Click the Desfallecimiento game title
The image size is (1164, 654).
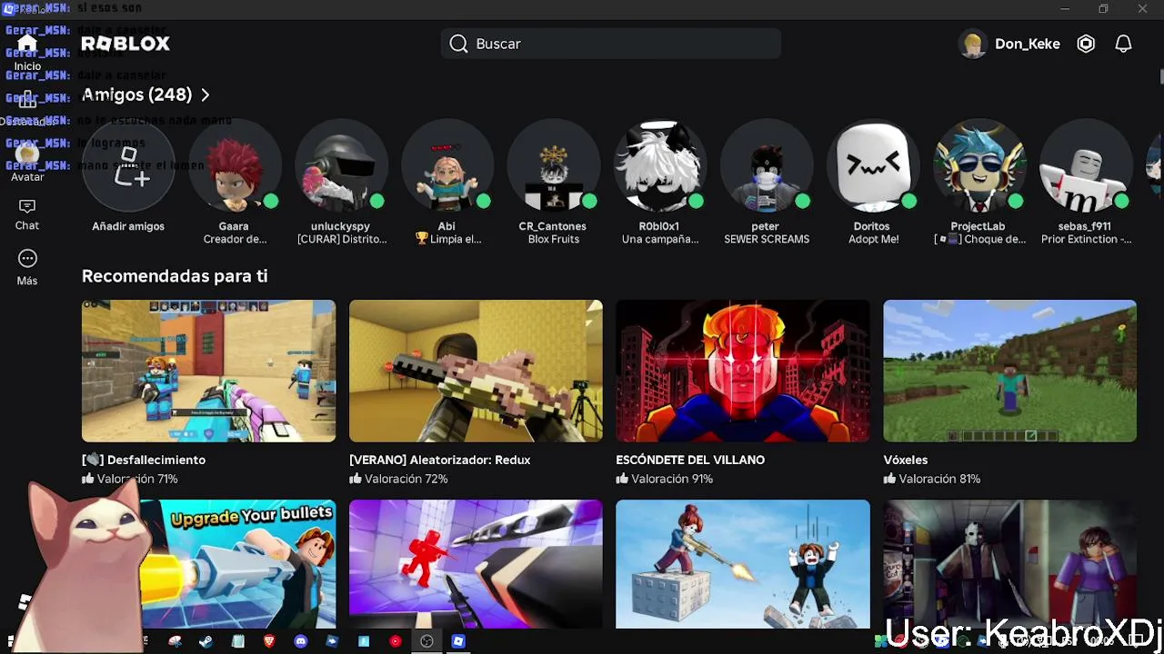144,460
